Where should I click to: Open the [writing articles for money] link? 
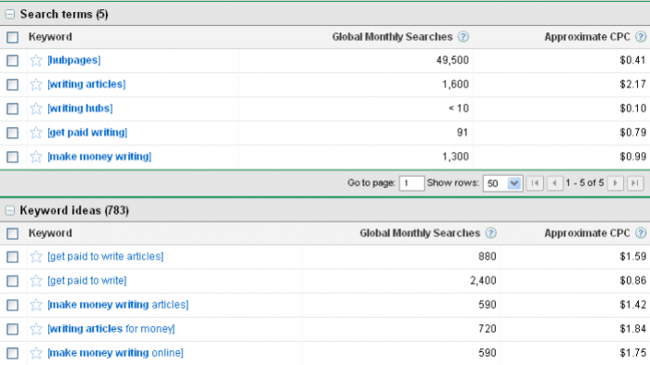tap(111, 329)
